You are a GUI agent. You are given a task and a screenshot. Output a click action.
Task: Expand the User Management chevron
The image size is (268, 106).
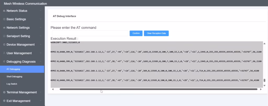[41, 53]
